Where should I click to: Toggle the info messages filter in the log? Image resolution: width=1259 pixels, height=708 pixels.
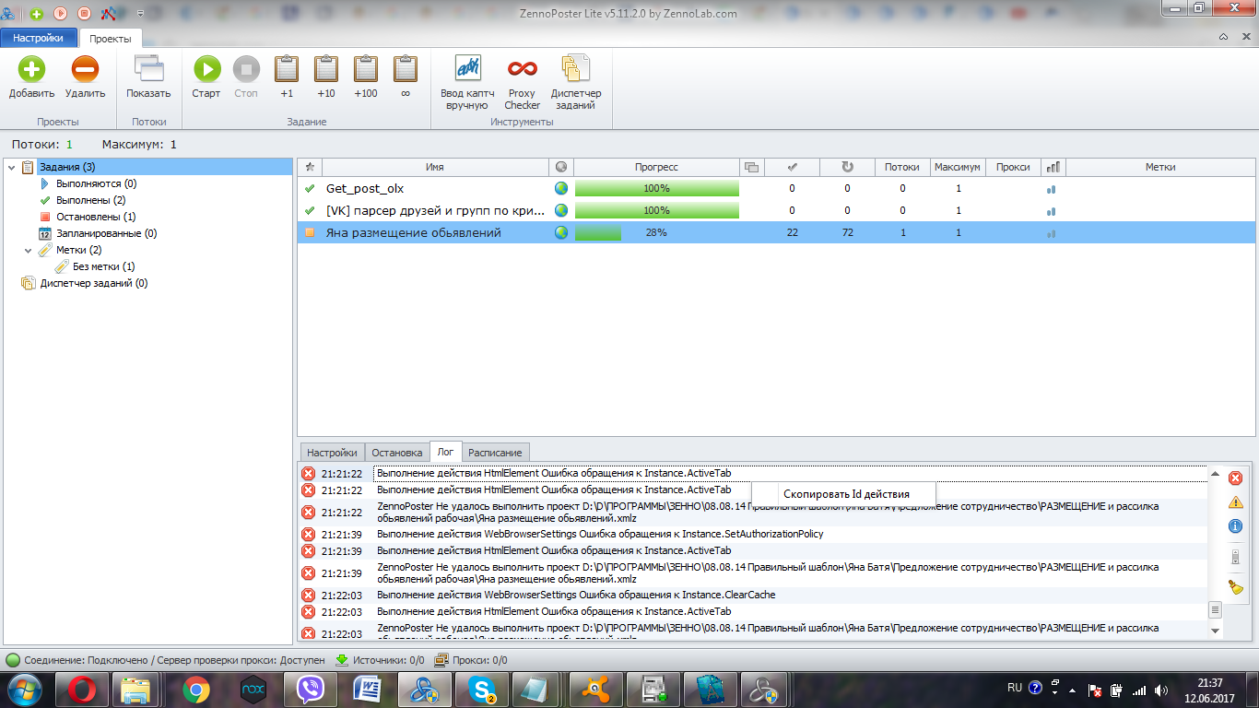[1236, 526]
